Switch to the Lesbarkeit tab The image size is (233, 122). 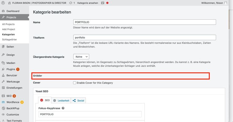61,100
